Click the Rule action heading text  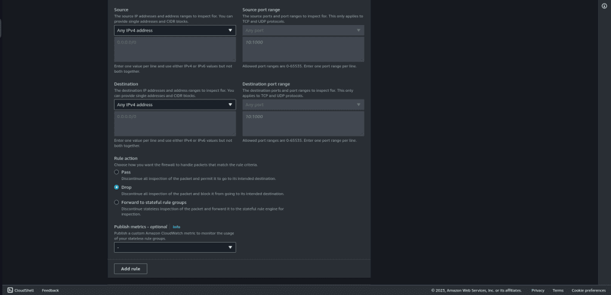coord(126,159)
